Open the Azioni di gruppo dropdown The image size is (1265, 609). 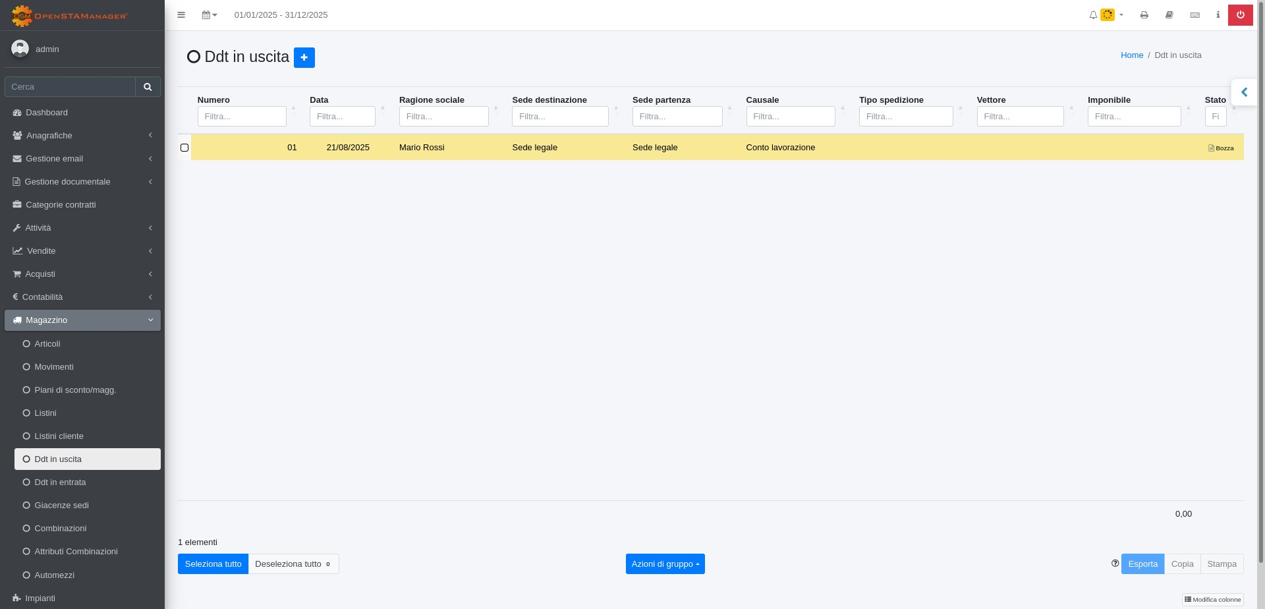(665, 564)
